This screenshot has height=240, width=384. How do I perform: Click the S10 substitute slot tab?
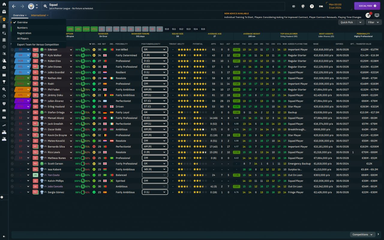click(167, 29)
